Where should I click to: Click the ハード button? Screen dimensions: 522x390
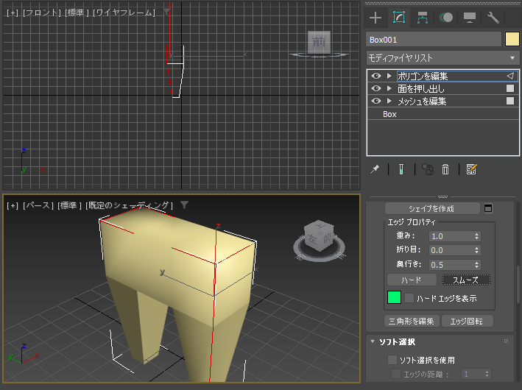[412, 280]
